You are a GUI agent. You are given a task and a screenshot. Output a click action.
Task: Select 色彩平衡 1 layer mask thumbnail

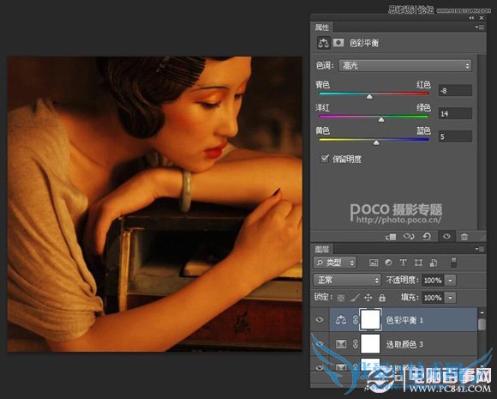click(370, 319)
